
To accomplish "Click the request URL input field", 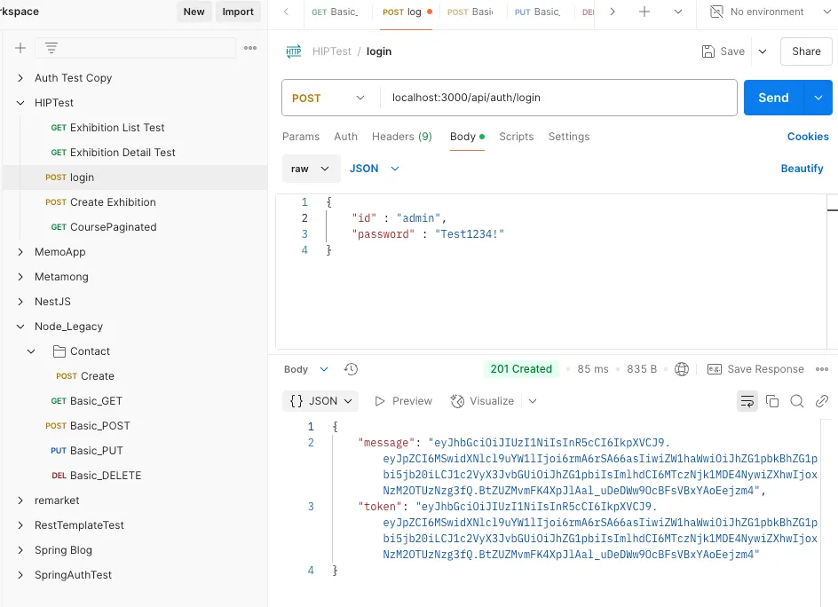I will (559, 98).
